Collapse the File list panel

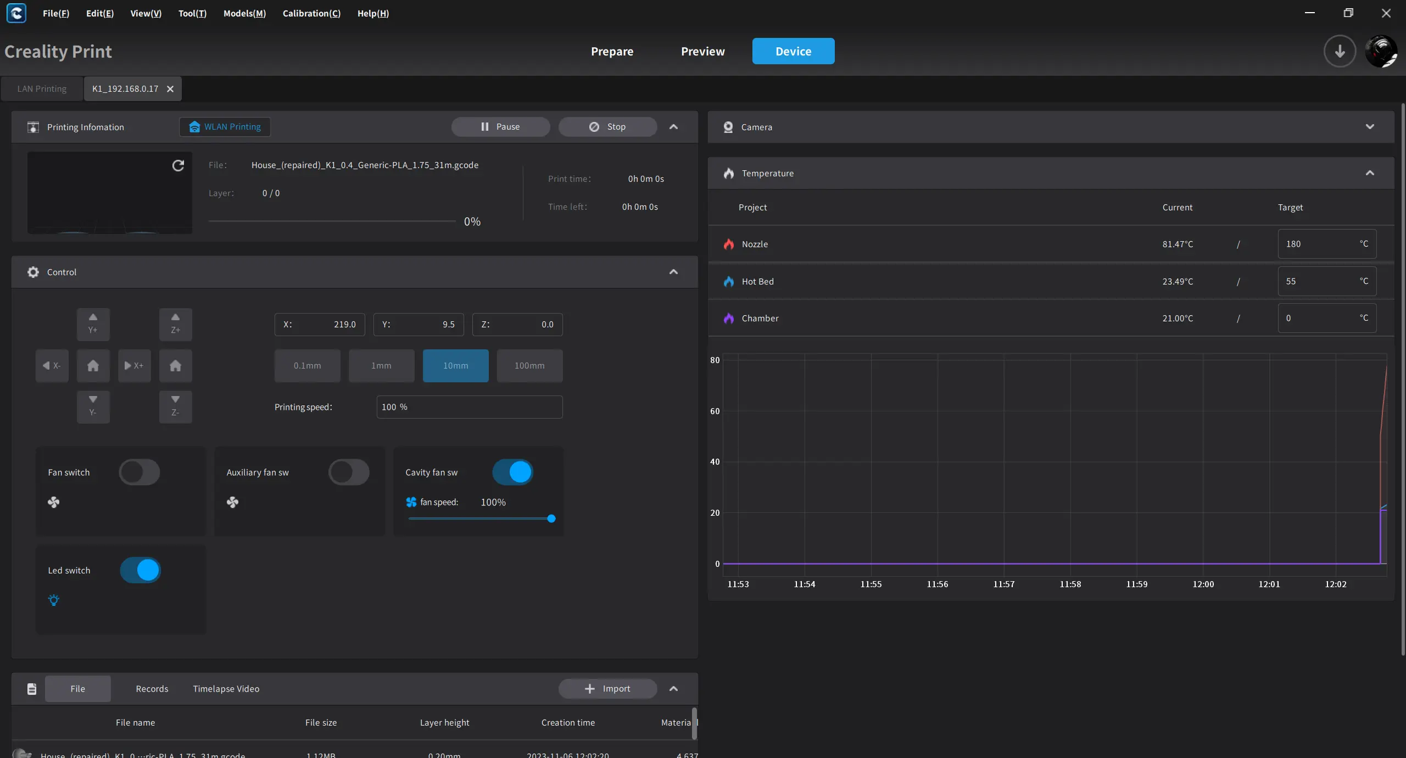(x=673, y=689)
